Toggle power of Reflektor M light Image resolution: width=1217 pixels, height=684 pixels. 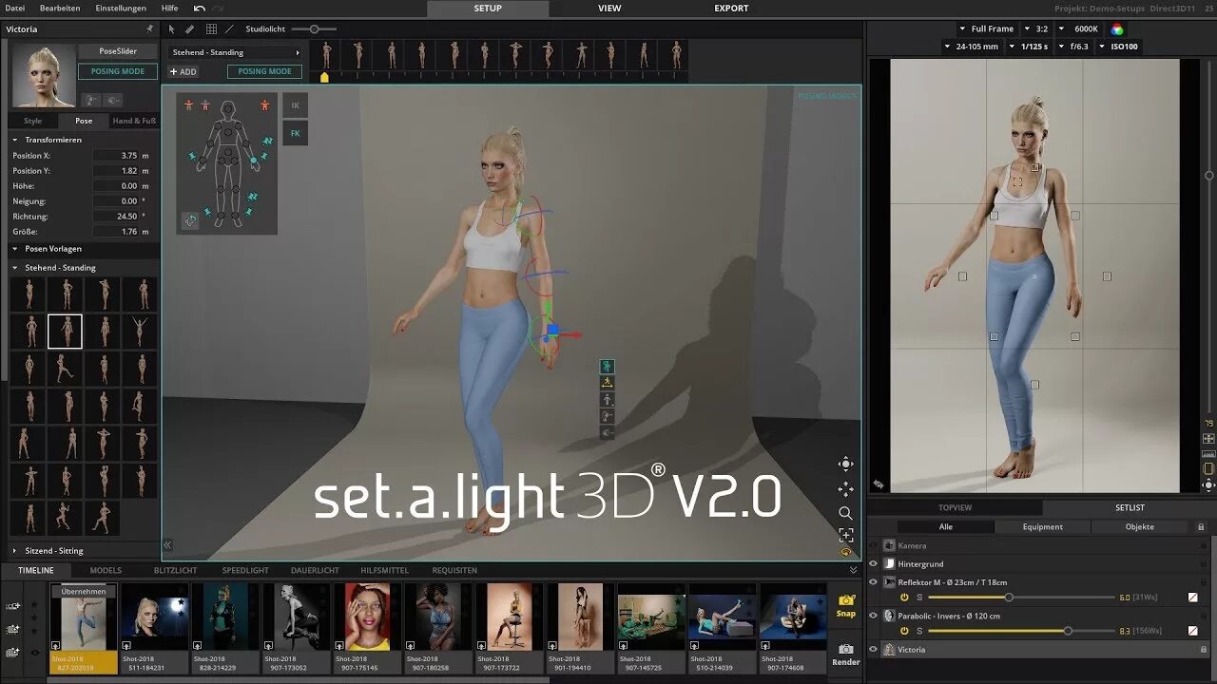point(904,598)
